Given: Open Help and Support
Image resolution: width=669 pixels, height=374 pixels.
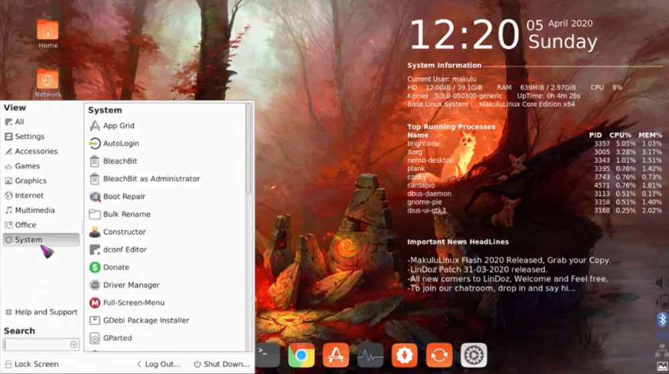Looking at the screenshot, I should [x=41, y=312].
